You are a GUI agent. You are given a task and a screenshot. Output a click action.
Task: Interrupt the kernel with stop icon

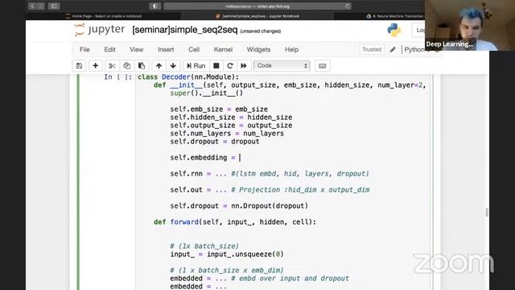pos(216,66)
